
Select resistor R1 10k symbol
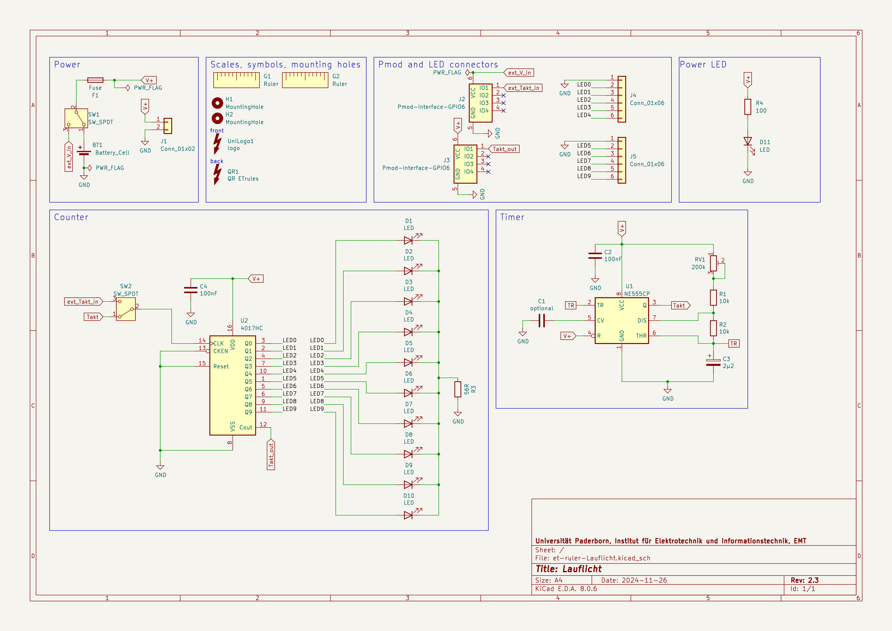pos(713,298)
